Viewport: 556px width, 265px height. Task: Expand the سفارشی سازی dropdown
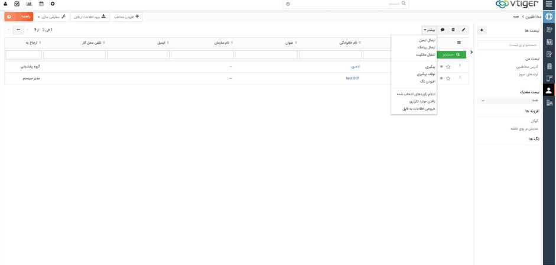51,17
